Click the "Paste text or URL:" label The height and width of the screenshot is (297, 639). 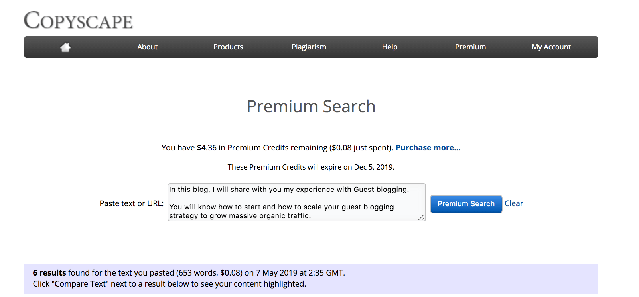click(132, 203)
